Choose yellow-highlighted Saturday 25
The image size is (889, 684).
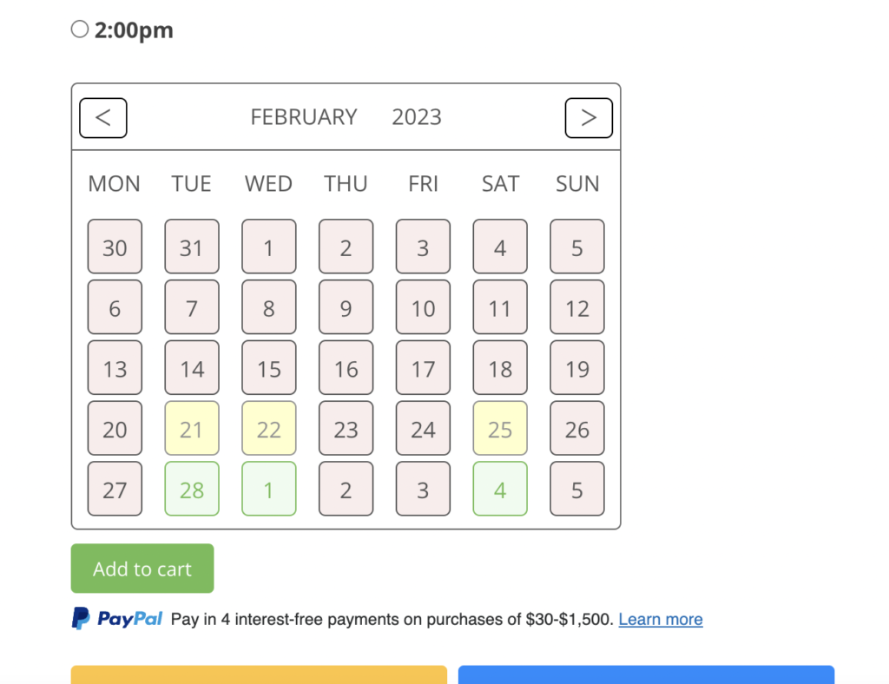point(500,428)
